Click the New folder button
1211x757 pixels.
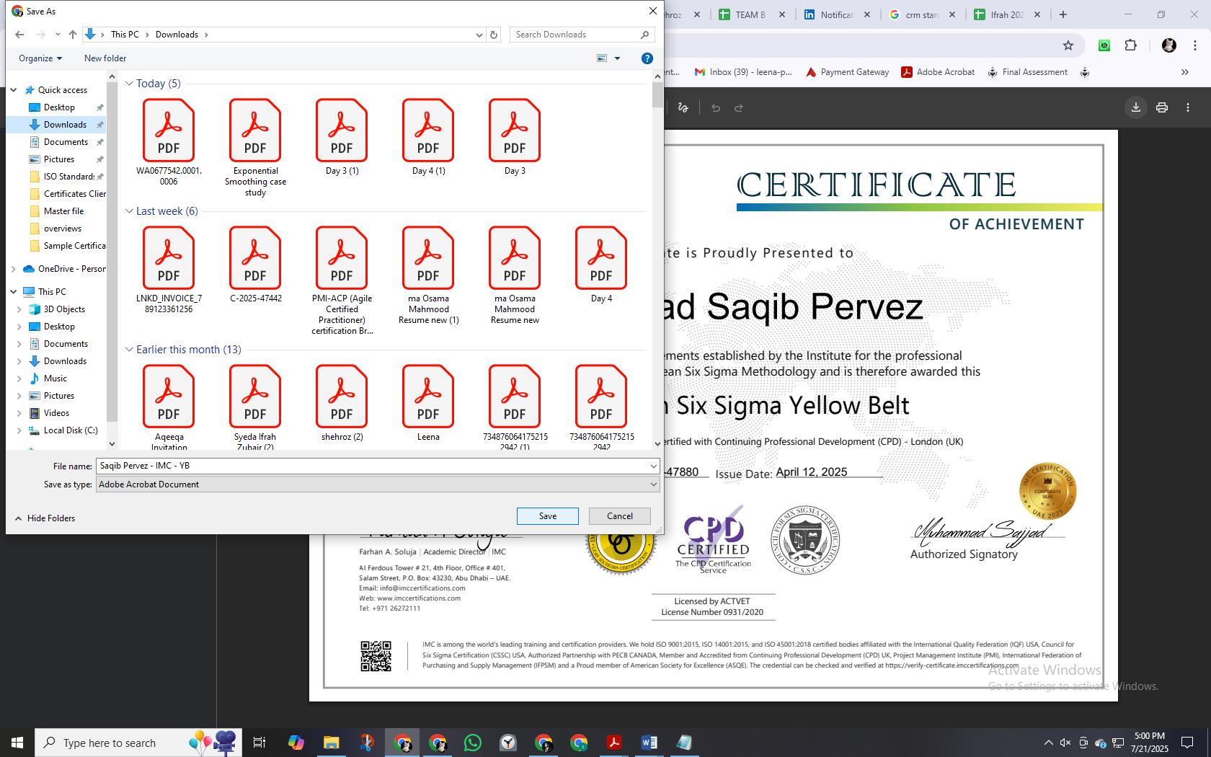pyautogui.click(x=105, y=58)
